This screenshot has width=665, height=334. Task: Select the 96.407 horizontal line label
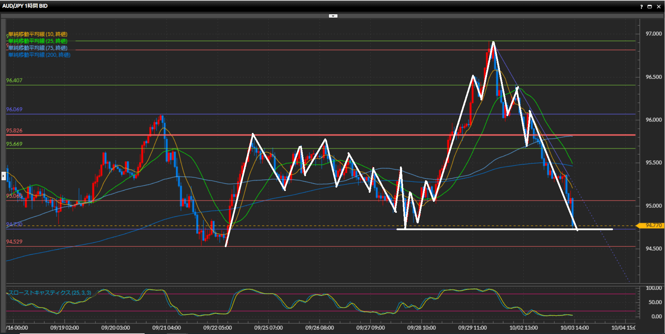14,80
